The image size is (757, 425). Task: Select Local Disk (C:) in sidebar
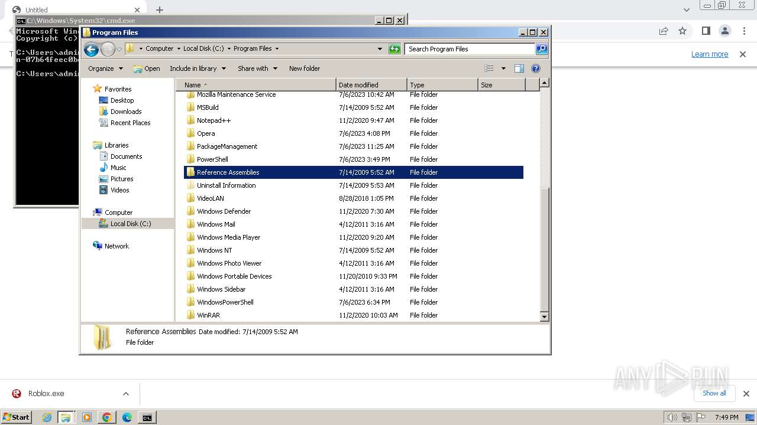pos(130,224)
